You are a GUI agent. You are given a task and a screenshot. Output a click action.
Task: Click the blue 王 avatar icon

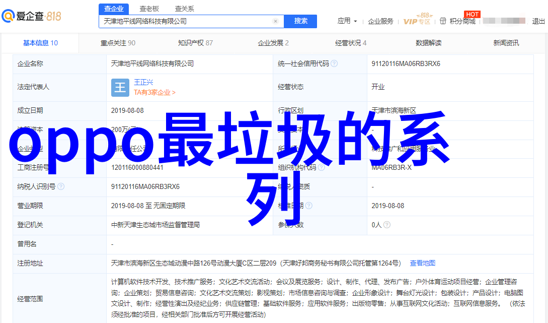(x=120, y=87)
